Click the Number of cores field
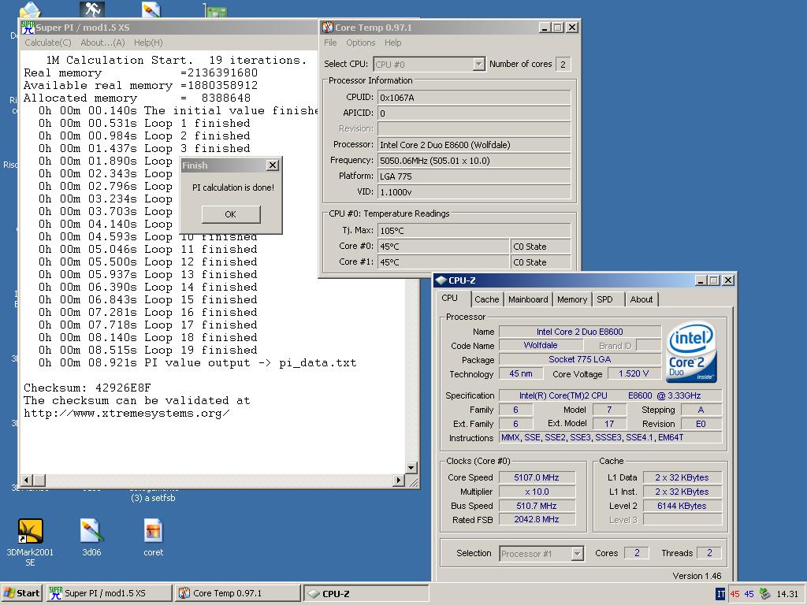Screen dimensions: 807x605 coord(563,65)
